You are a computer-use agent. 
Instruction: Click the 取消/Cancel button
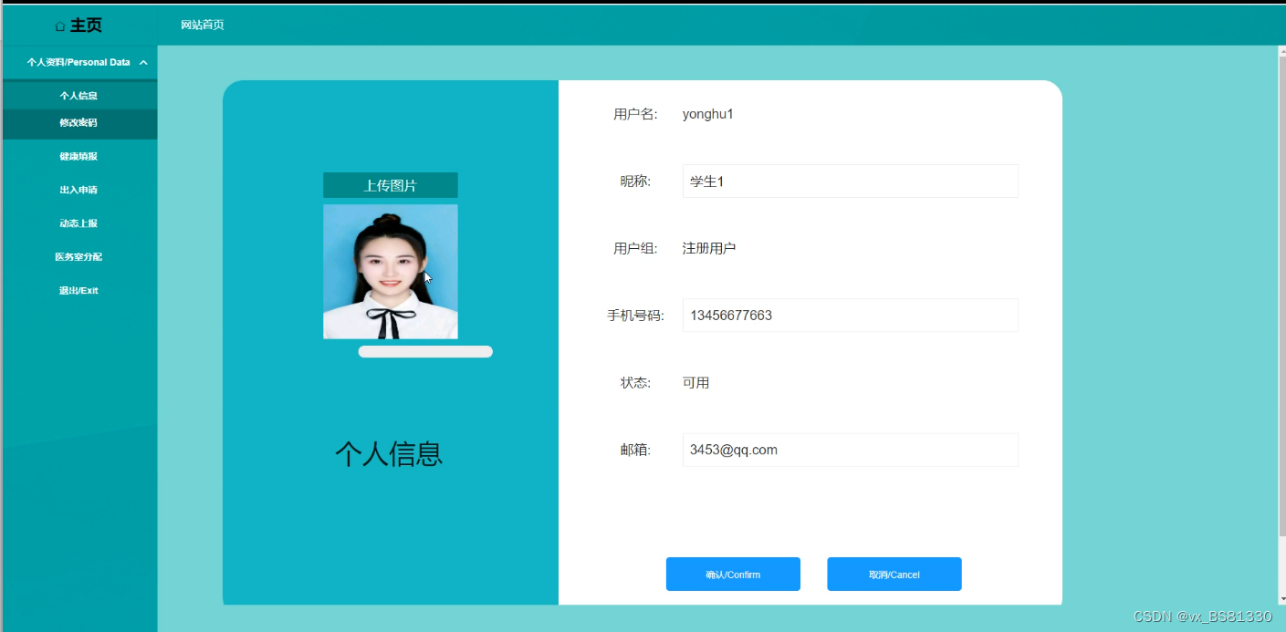pos(894,575)
